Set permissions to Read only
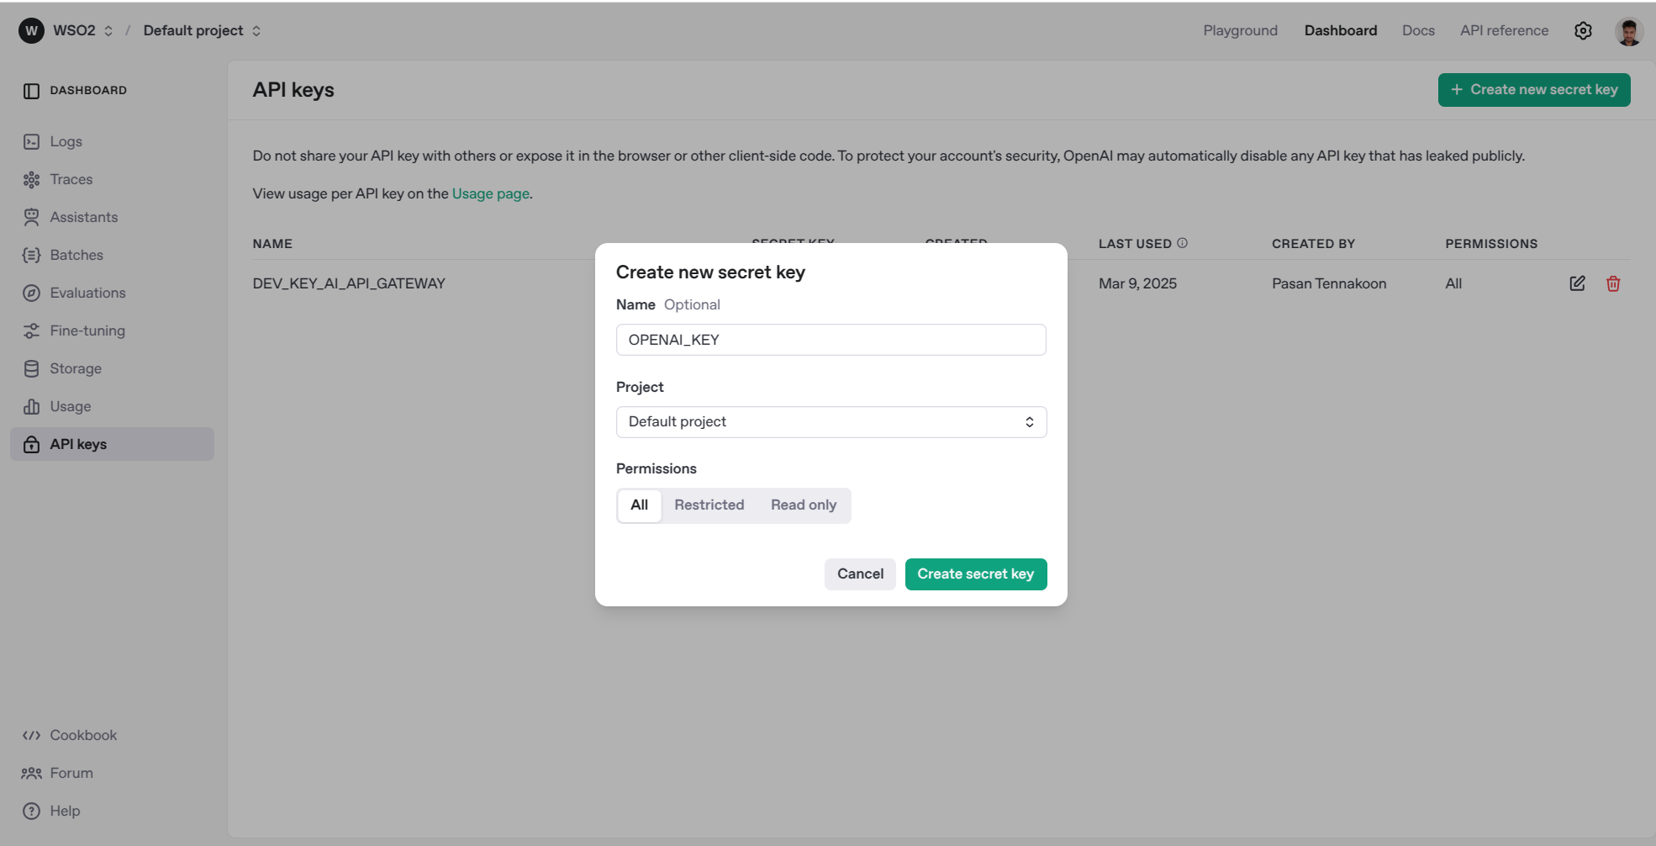The height and width of the screenshot is (846, 1656). 803,505
